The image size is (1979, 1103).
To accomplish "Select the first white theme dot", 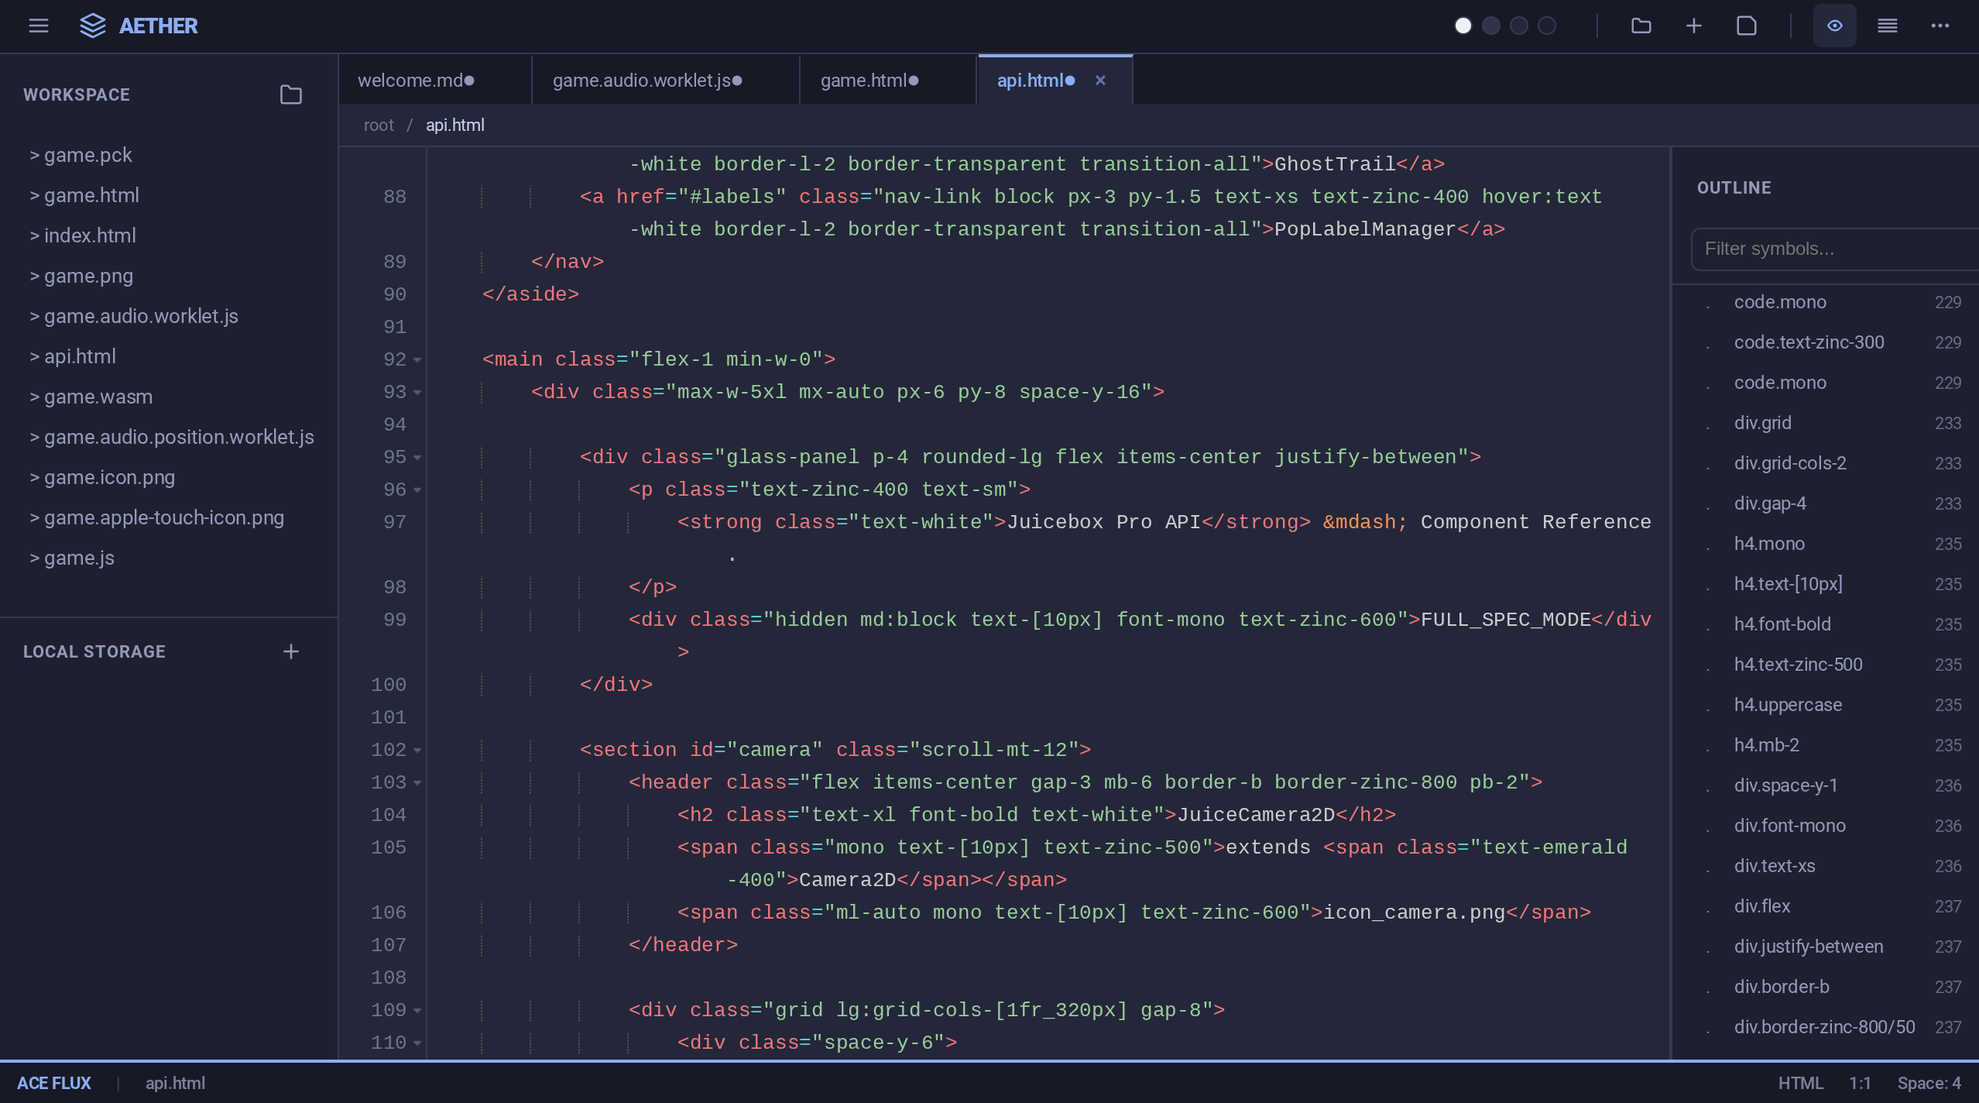I will click(1463, 26).
